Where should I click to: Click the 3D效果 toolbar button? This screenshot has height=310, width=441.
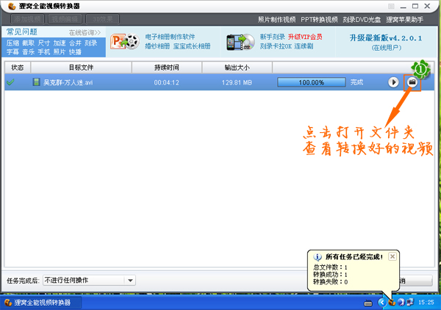click(102, 19)
